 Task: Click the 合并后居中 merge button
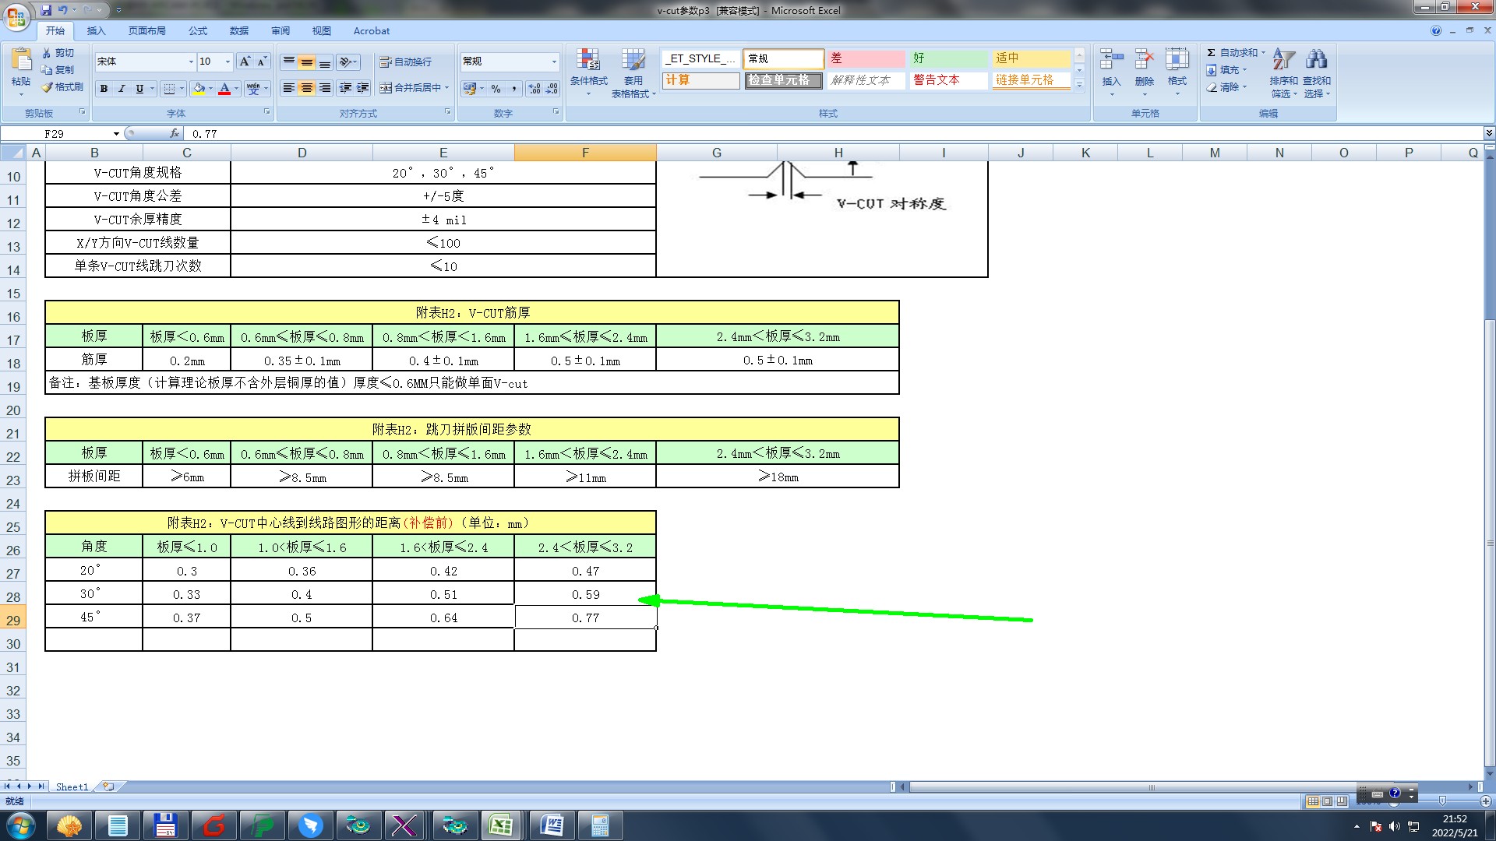[411, 88]
